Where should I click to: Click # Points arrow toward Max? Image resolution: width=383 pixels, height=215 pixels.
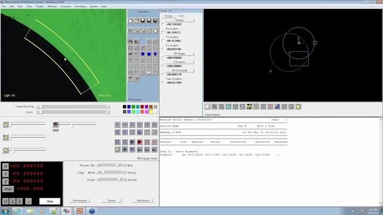pyautogui.click(x=124, y=165)
